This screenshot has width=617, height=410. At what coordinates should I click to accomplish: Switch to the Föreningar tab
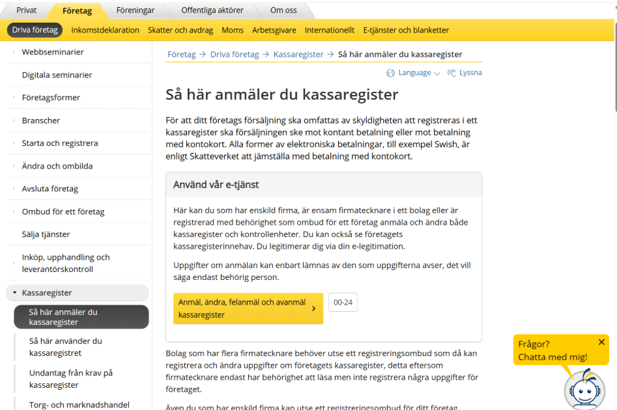click(x=136, y=11)
